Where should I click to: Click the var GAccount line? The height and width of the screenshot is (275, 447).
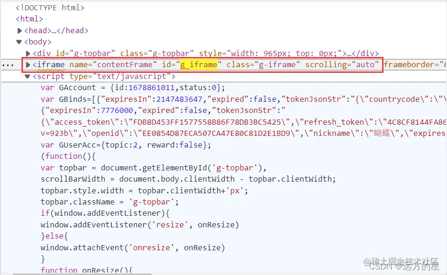tap(133, 87)
